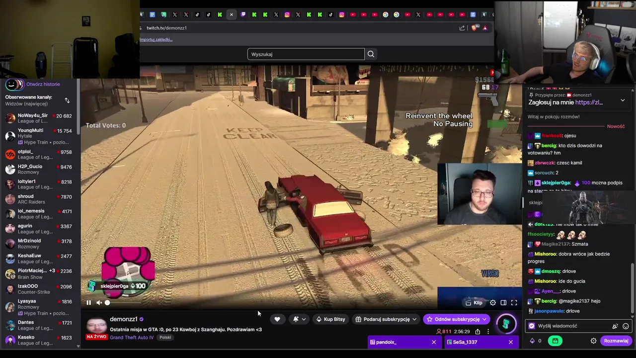Open Kaseko channel in sidebar

click(x=40, y=340)
